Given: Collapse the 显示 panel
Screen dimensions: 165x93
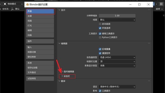Looking at the screenshot, I should 59,10.
